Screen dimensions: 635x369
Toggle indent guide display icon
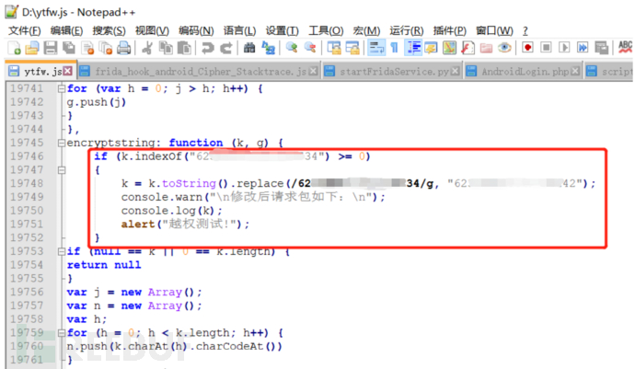[x=413, y=48]
